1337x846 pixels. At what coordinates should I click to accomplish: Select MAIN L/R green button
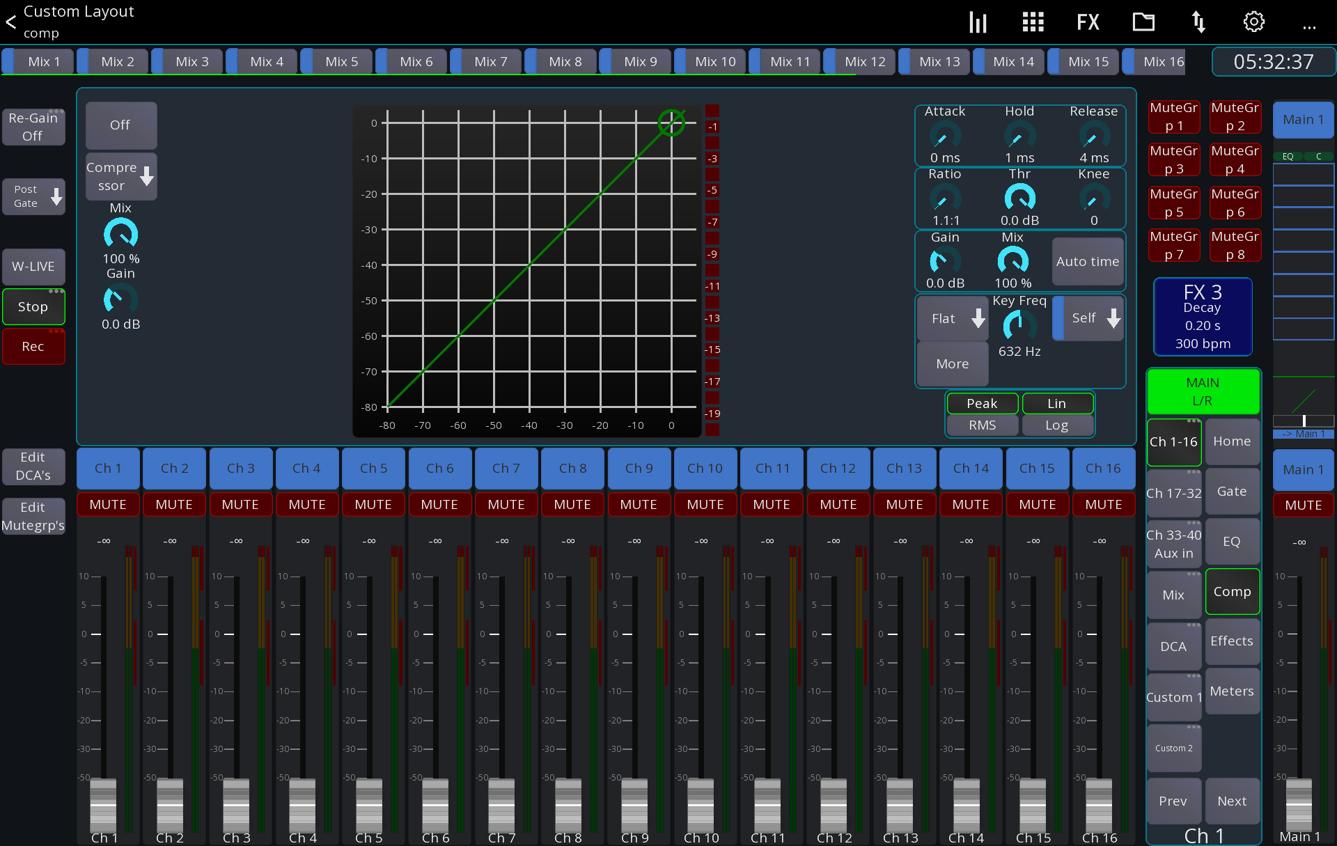click(x=1203, y=392)
